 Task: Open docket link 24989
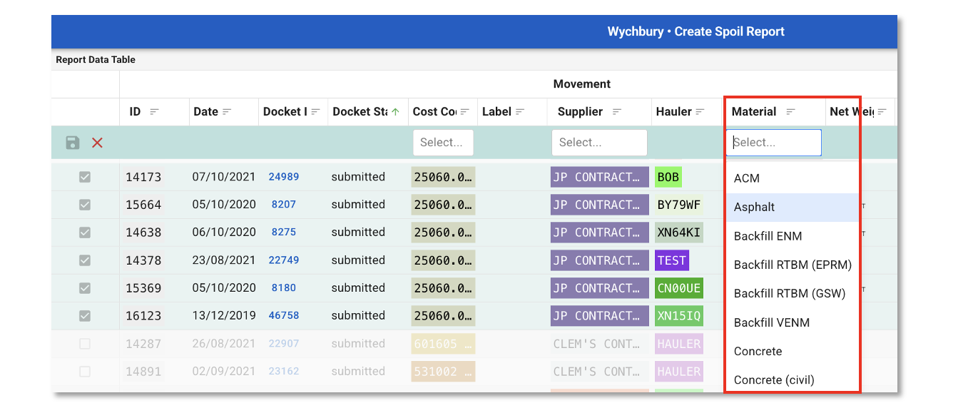pyautogui.click(x=283, y=177)
